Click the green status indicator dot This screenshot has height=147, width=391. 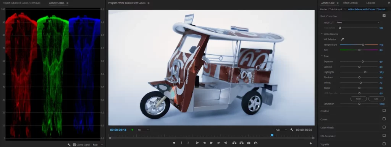coord(132,130)
